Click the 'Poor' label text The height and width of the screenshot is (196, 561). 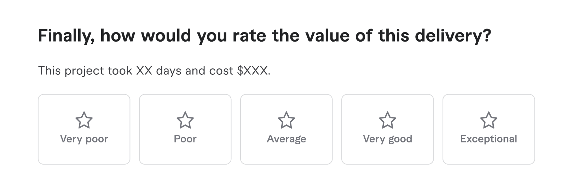coord(185,139)
